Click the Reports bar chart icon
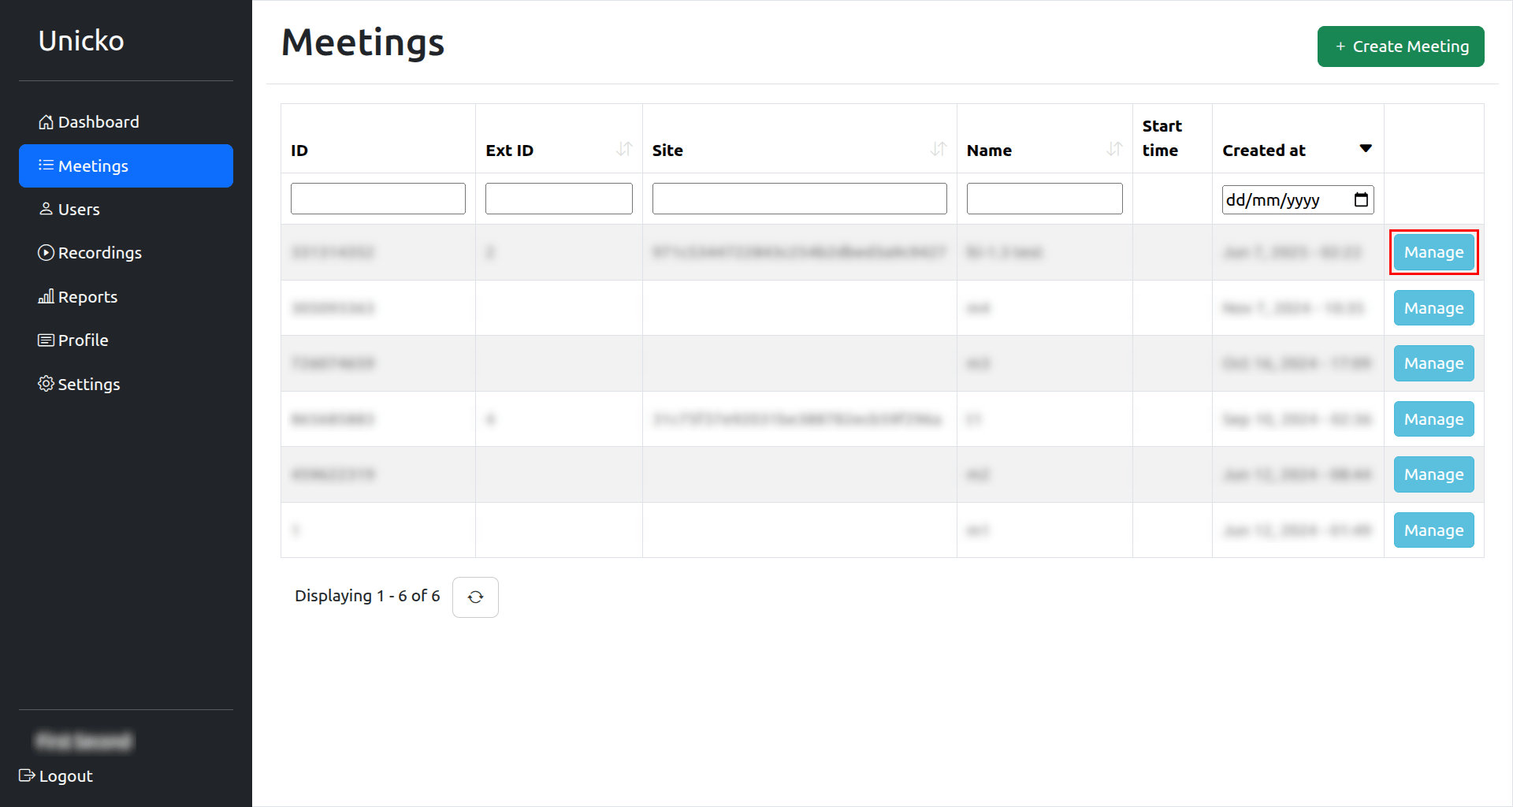 pyautogui.click(x=46, y=296)
